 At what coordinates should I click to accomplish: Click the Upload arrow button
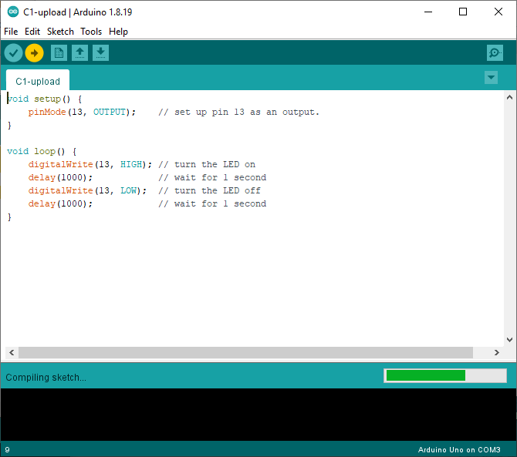34,52
